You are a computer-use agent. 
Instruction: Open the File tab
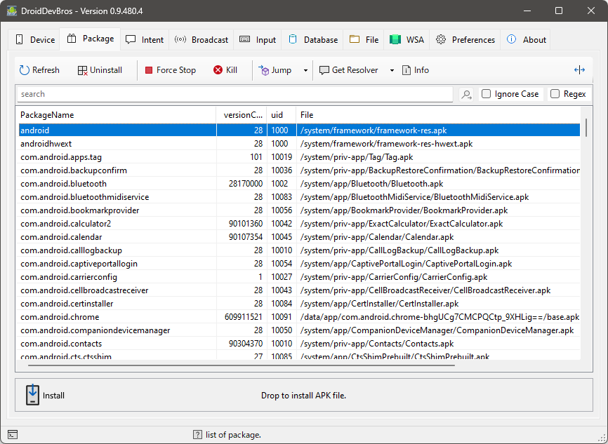[364, 39]
